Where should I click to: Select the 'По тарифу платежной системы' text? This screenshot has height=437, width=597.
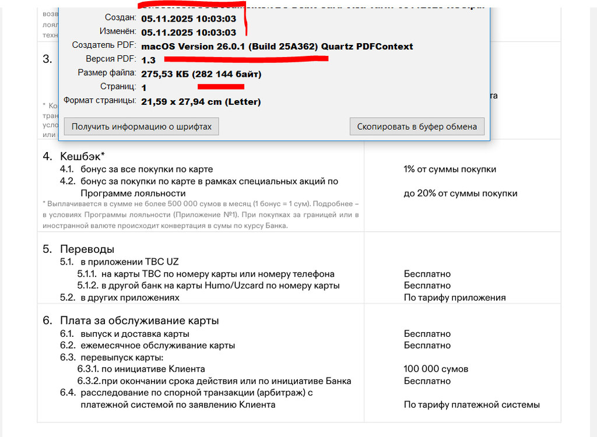472,404
